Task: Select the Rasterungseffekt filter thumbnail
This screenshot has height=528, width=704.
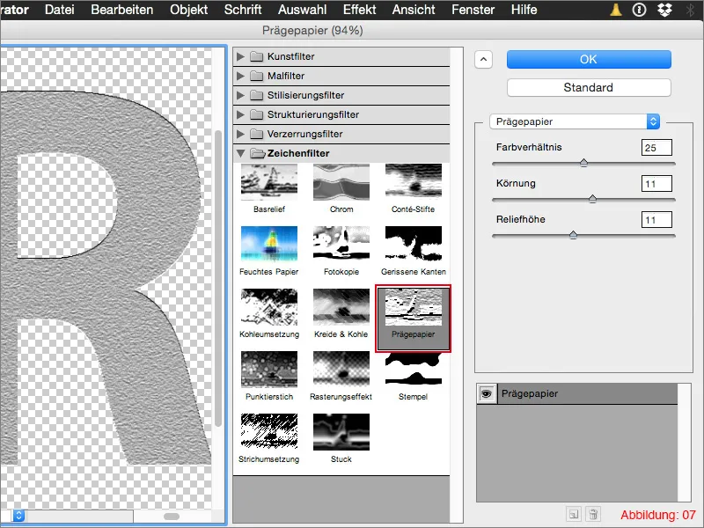Action: click(341, 369)
